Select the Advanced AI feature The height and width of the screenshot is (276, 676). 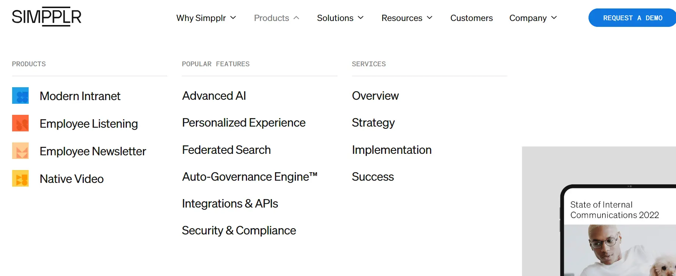point(214,96)
